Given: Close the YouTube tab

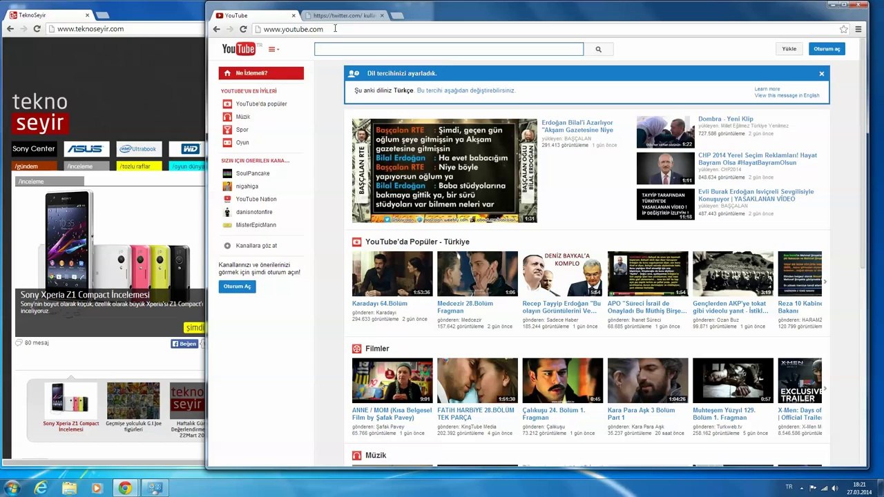Looking at the screenshot, I should (x=294, y=15).
